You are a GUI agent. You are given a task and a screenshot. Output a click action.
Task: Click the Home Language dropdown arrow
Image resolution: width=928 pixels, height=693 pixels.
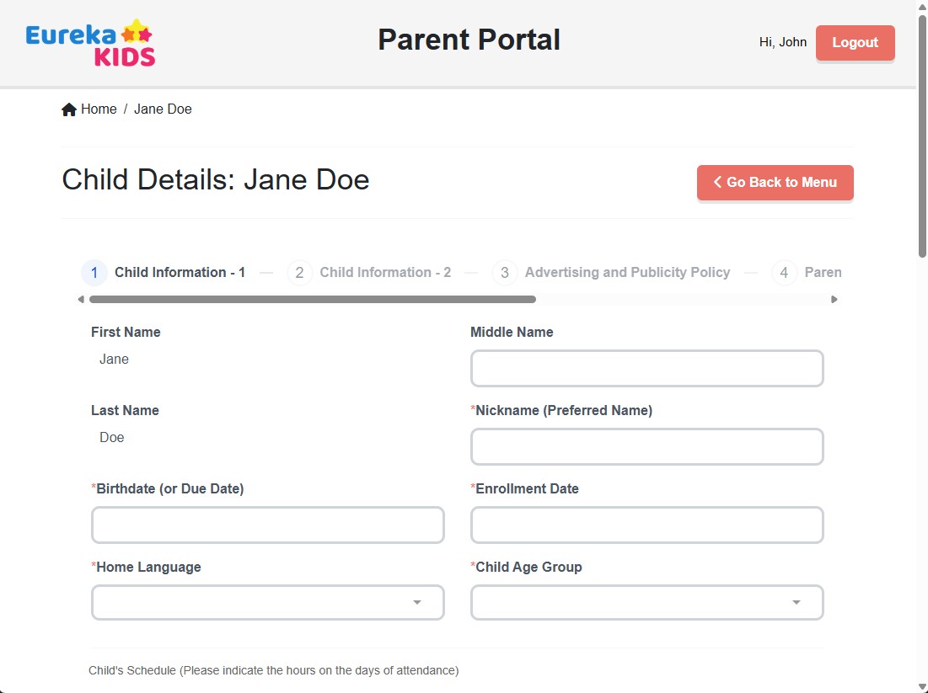pos(417,603)
